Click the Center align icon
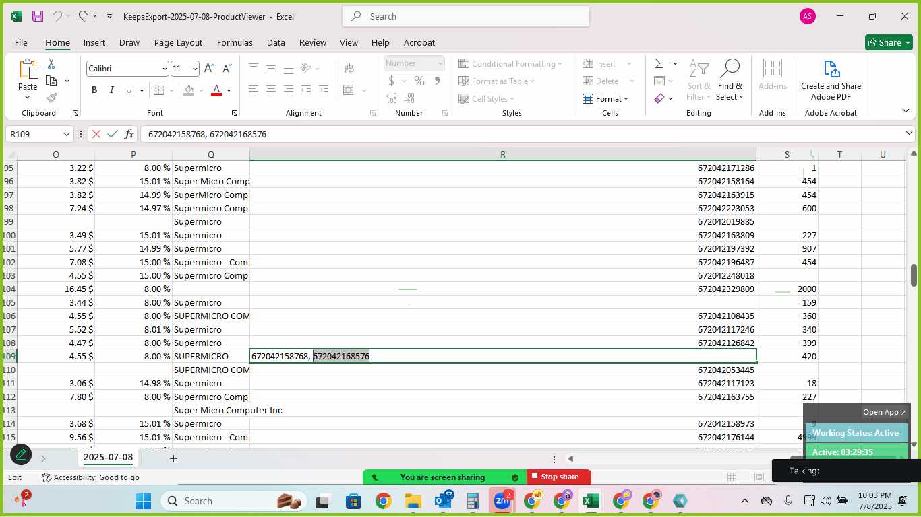This screenshot has width=921, height=517. coord(271,90)
